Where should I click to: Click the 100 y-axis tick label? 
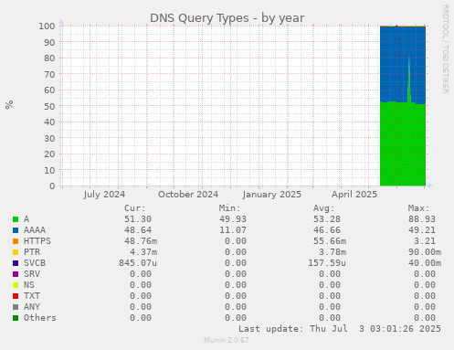(47, 27)
